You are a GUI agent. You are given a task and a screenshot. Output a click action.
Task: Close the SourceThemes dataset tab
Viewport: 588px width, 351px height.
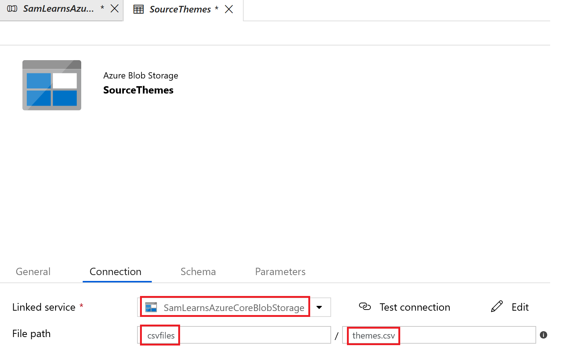(x=229, y=9)
